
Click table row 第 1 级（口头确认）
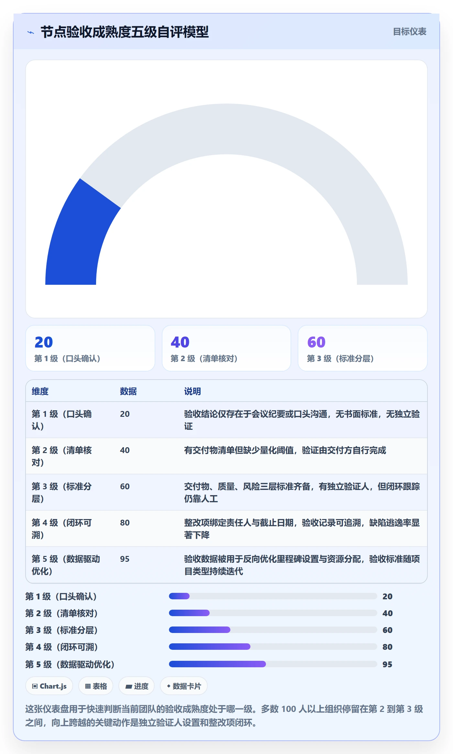(x=226, y=420)
